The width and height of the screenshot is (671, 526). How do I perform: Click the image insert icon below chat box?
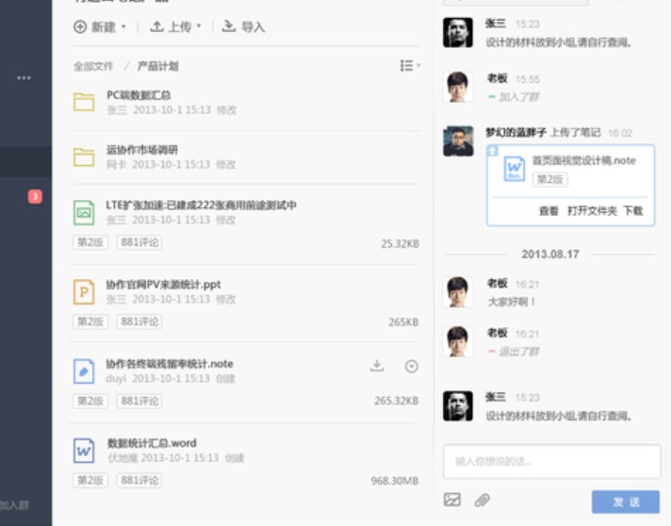pos(452,500)
